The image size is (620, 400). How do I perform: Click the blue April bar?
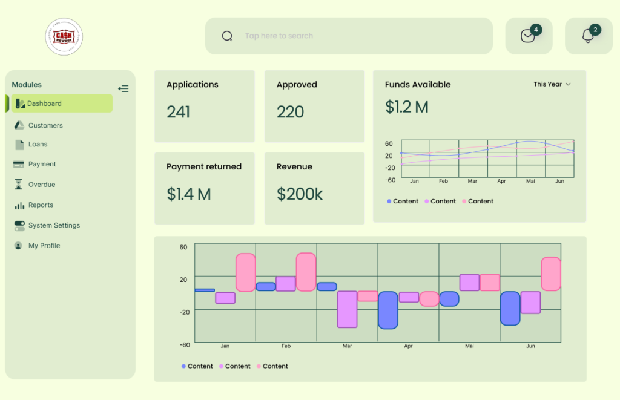(388, 310)
